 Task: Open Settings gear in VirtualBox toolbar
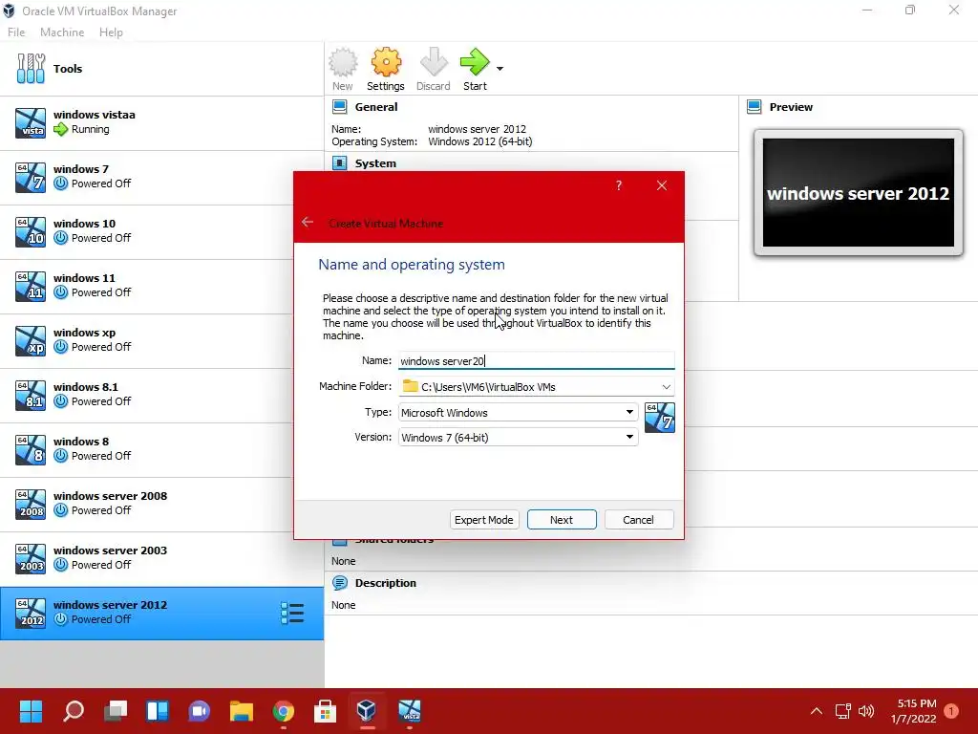(x=386, y=69)
